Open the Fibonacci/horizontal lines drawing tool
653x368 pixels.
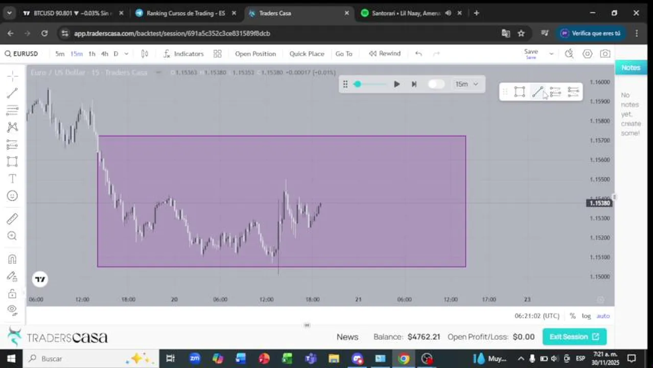(13, 110)
